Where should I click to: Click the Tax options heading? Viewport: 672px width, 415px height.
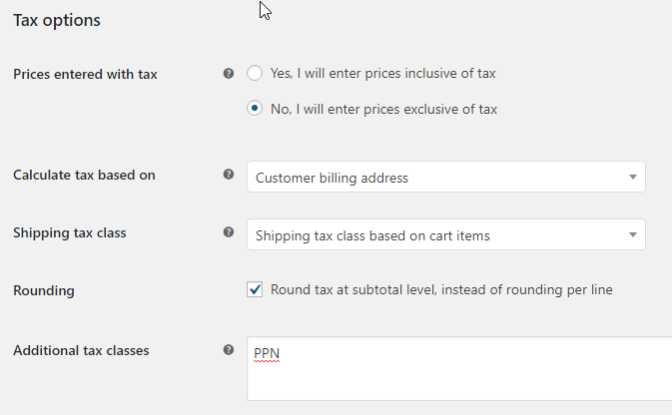click(57, 21)
